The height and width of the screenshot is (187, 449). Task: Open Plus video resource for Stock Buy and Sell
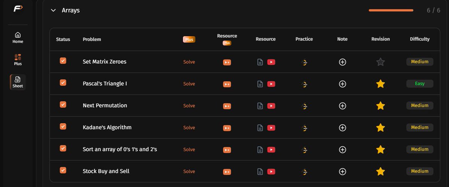[227, 172]
